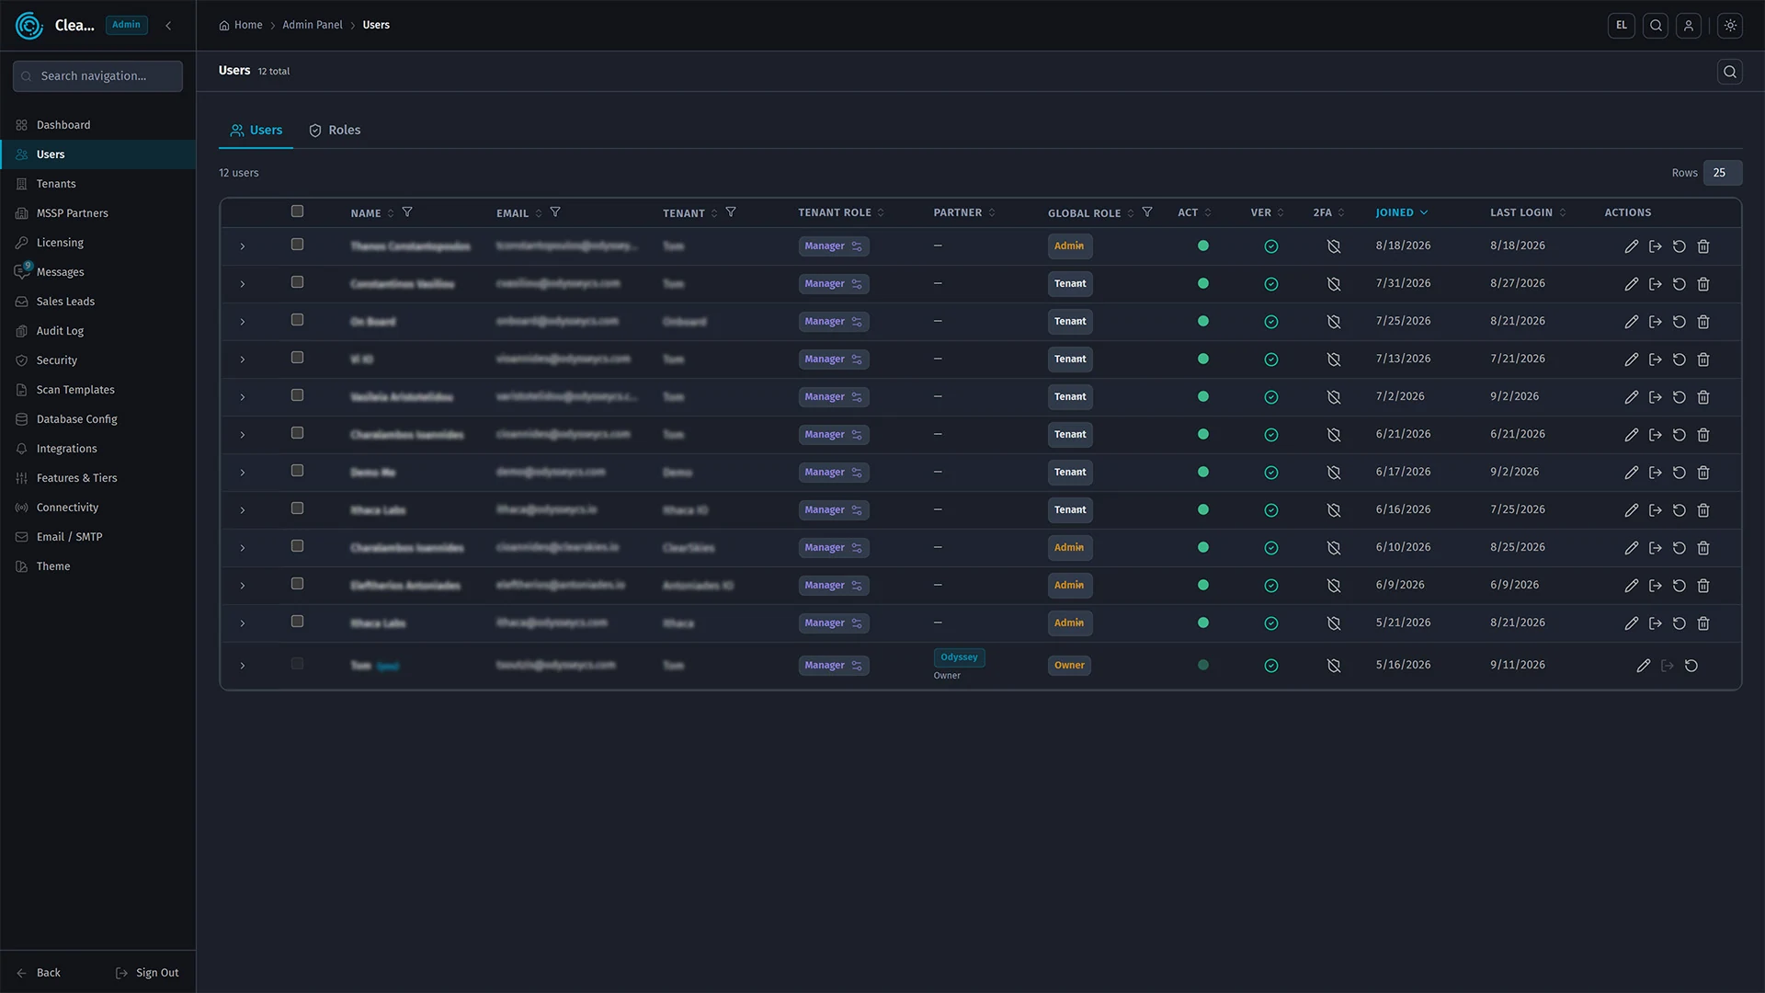1765x993 pixels.
Task: Click the EL language button
Action: 1621,26
